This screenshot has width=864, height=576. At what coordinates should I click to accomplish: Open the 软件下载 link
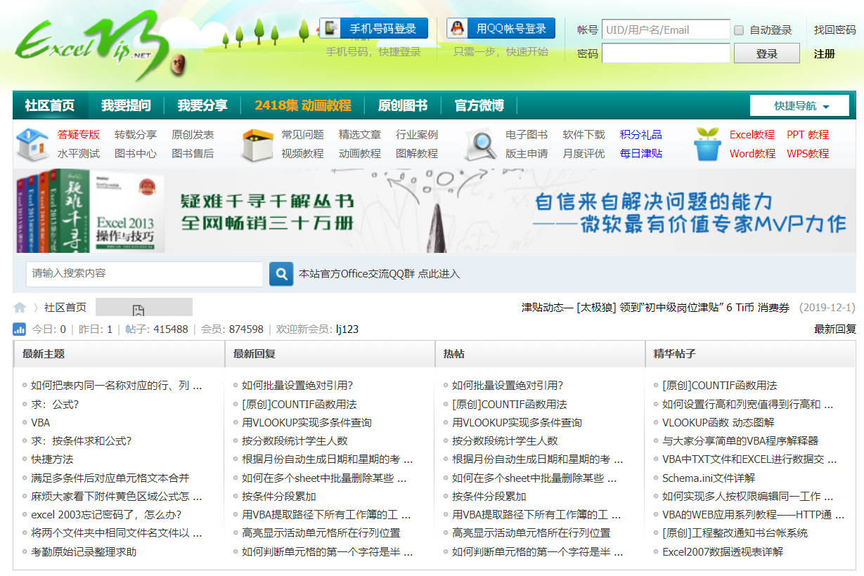(583, 134)
